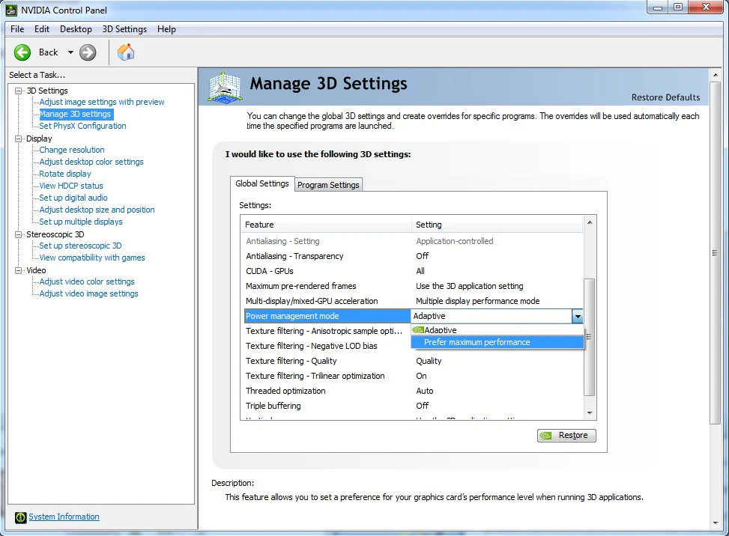Open the 3D Settings menu
729x536 pixels.
124,28
